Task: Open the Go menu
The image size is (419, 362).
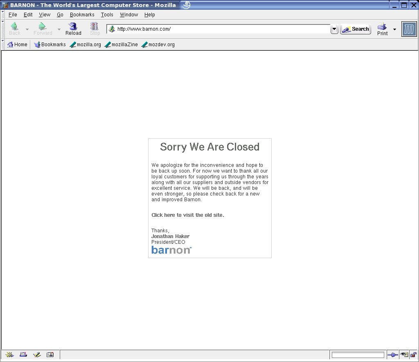Action: [x=60, y=15]
